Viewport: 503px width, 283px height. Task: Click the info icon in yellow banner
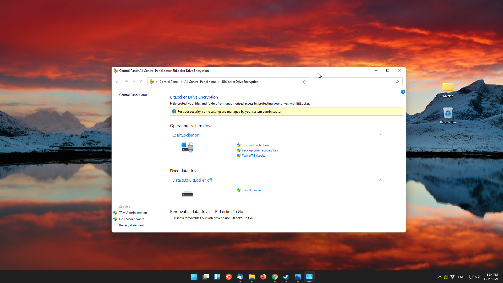pos(174,111)
